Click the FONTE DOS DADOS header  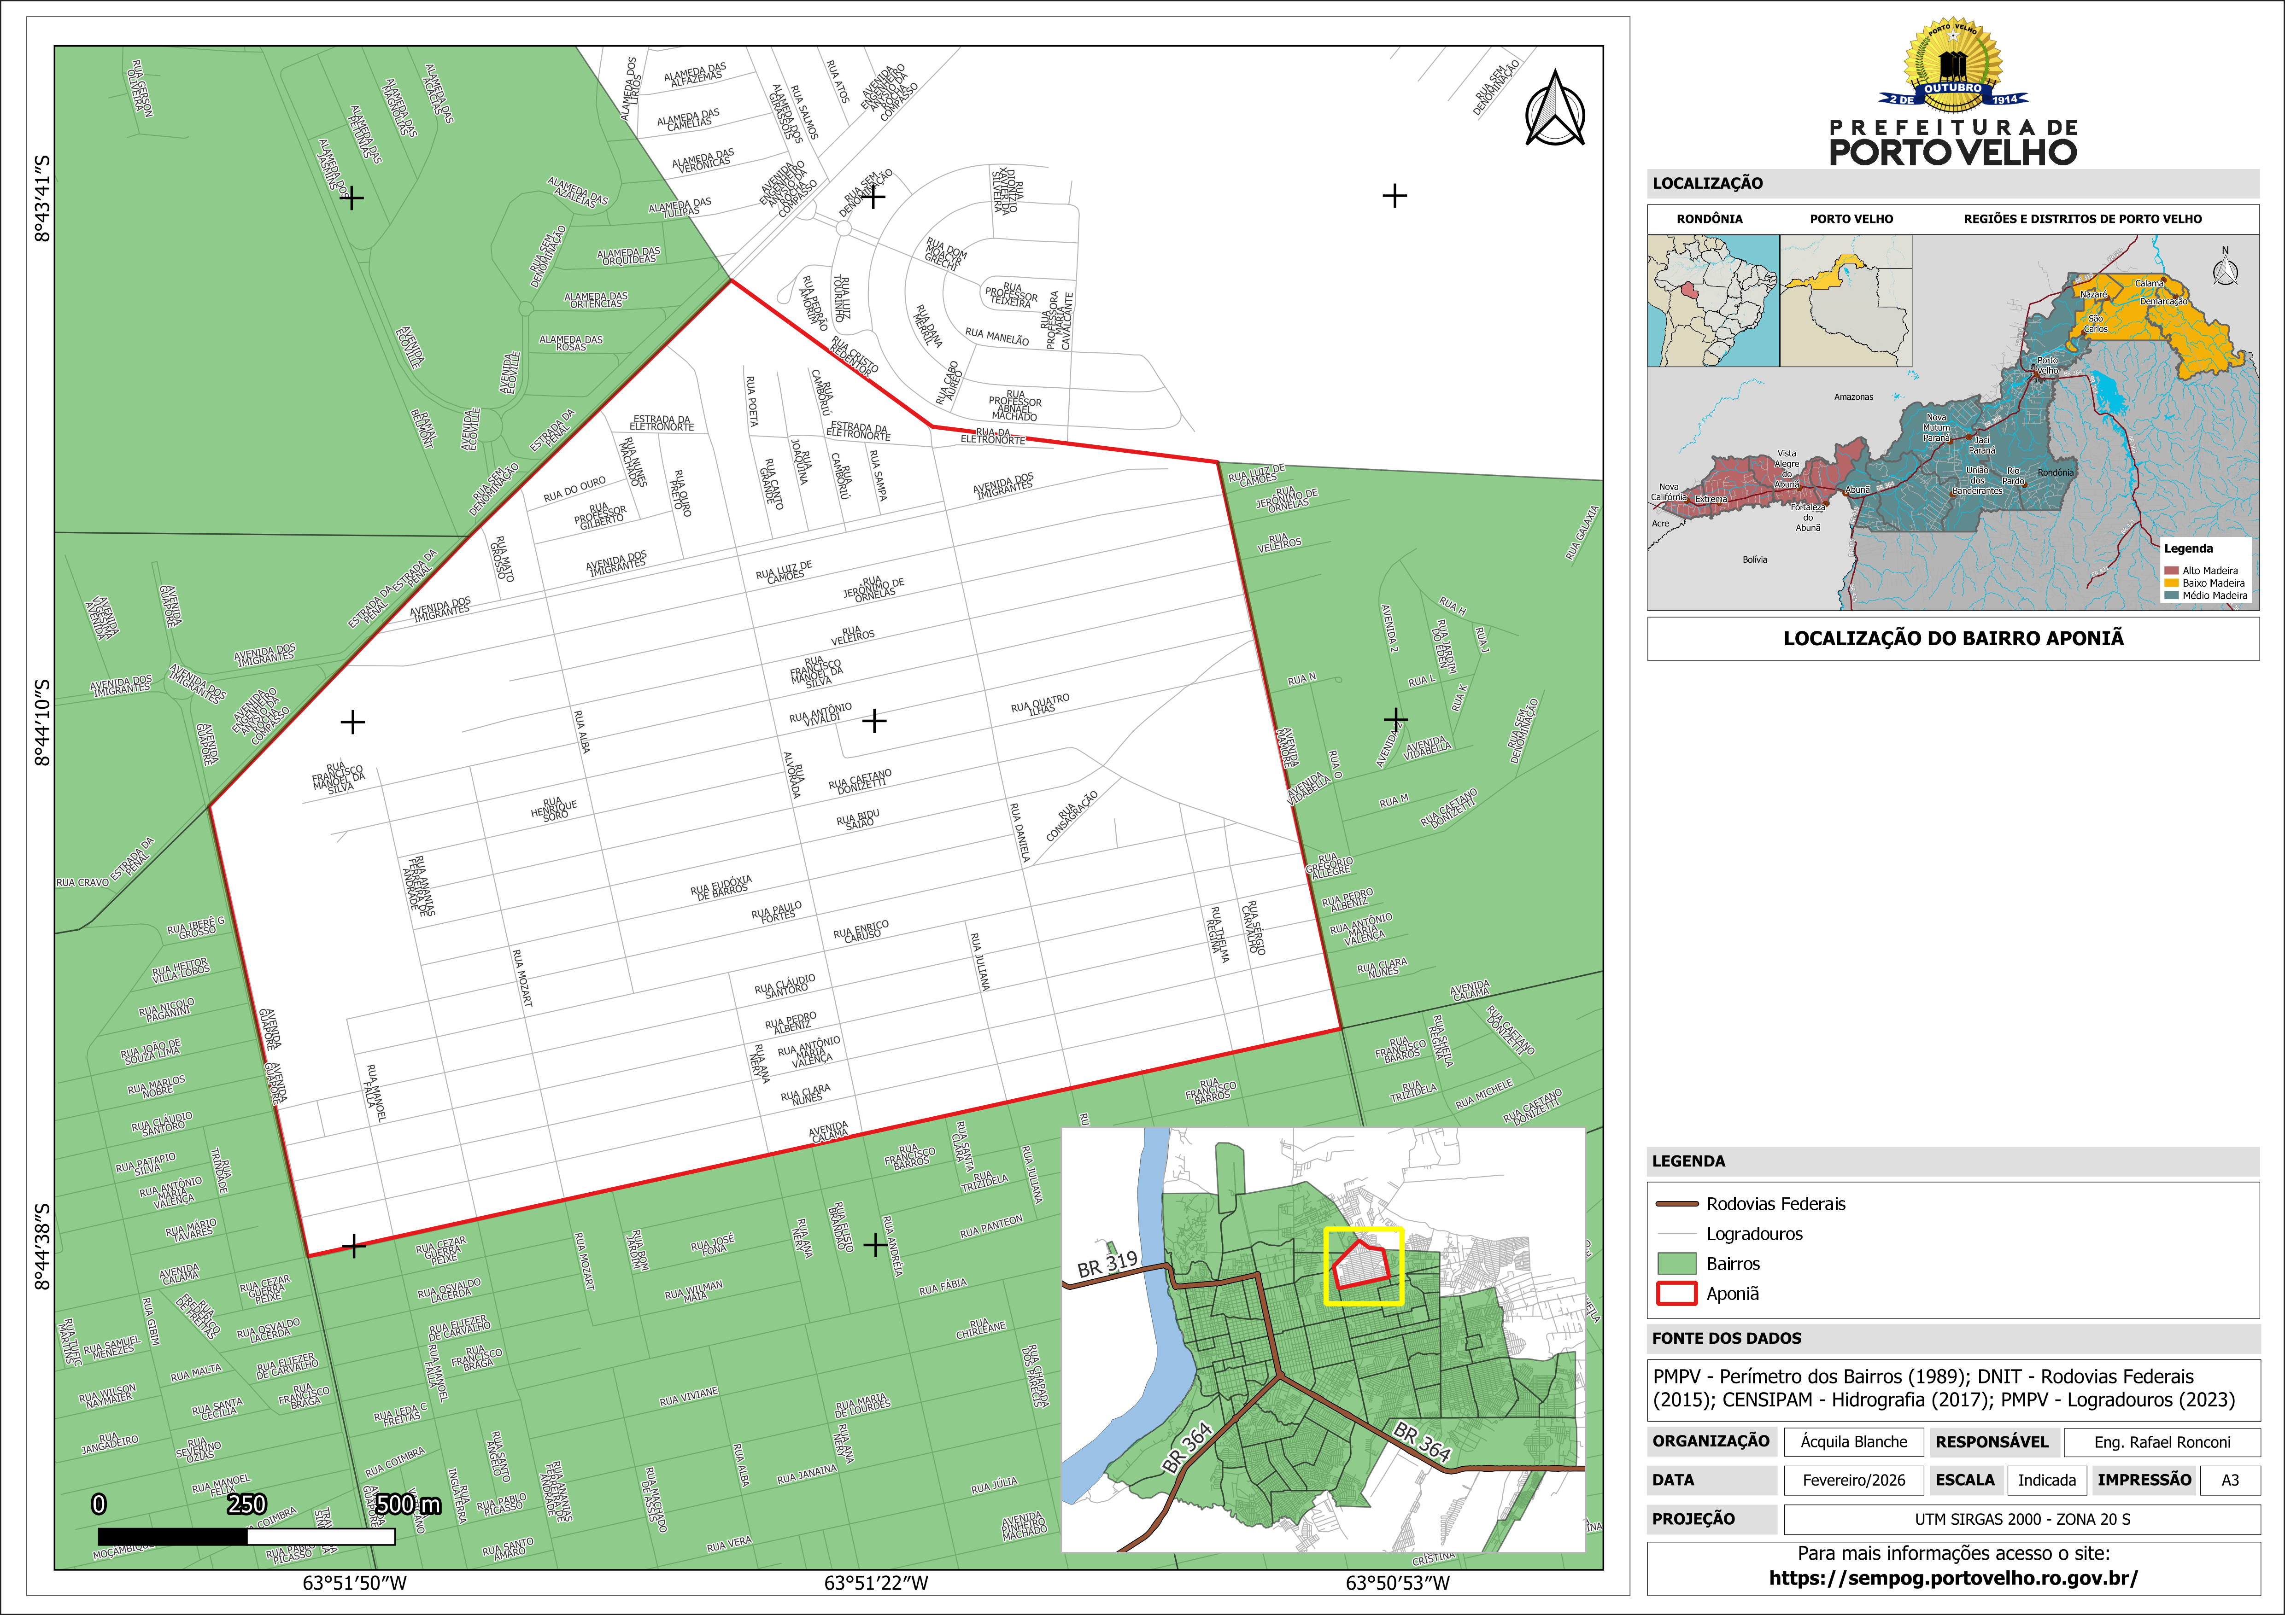(x=1727, y=1338)
